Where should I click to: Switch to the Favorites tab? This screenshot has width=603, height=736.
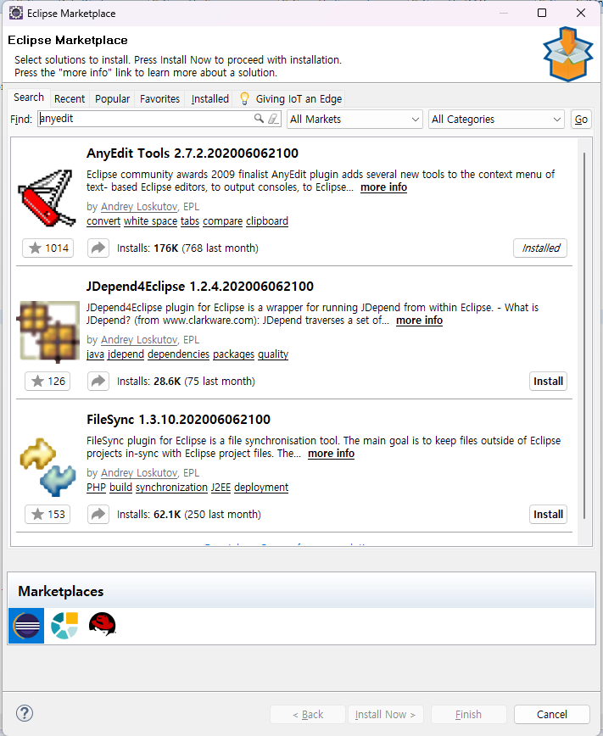pyautogui.click(x=159, y=99)
